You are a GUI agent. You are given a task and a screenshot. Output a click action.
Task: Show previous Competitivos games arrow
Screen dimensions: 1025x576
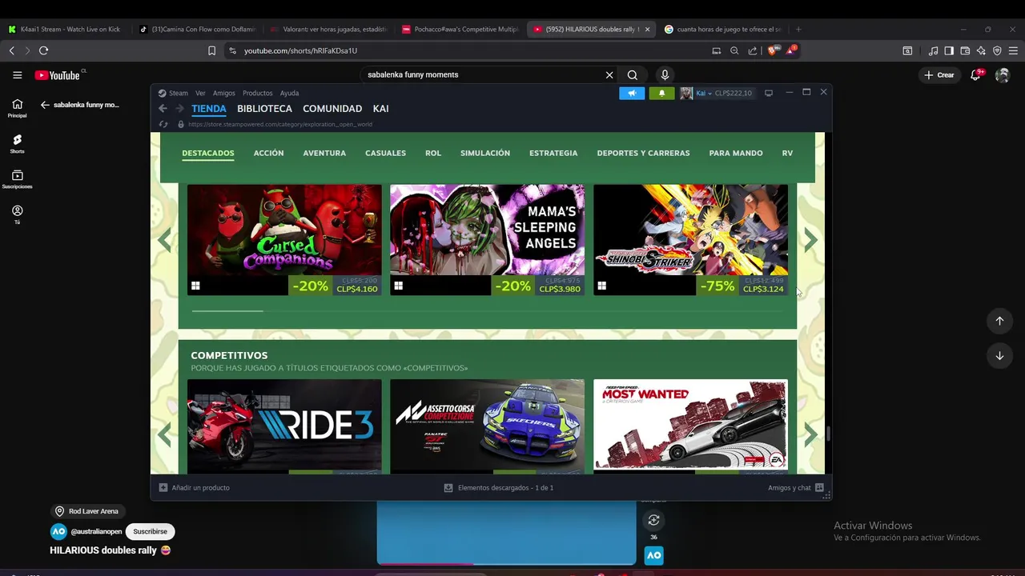[x=165, y=434]
